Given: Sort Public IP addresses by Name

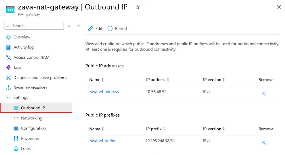Looking at the screenshot, I should point(97,80).
